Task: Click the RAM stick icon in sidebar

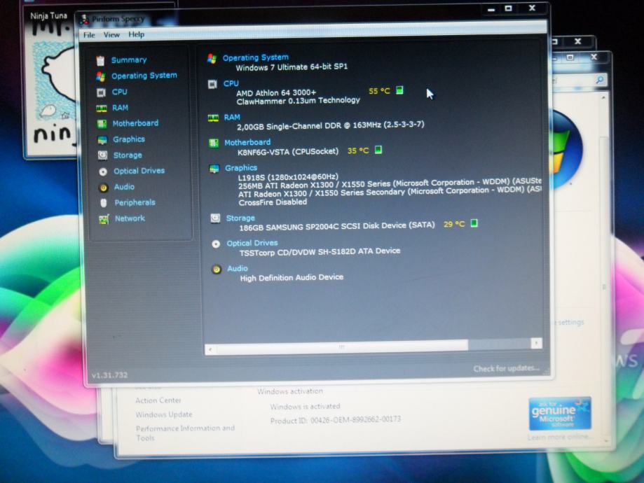Action: click(102, 108)
